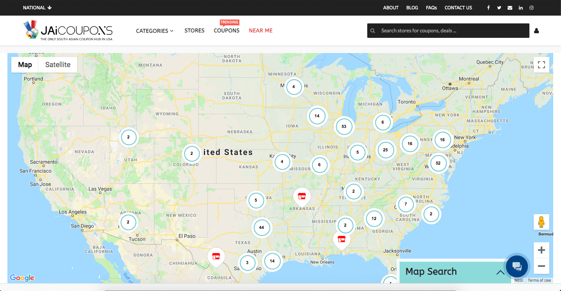Open the Twitter icon in the top bar

coord(499,8)
